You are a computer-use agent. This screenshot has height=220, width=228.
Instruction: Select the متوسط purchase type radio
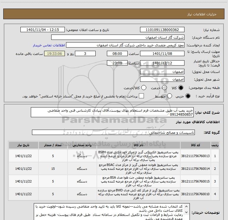(170, 96)
